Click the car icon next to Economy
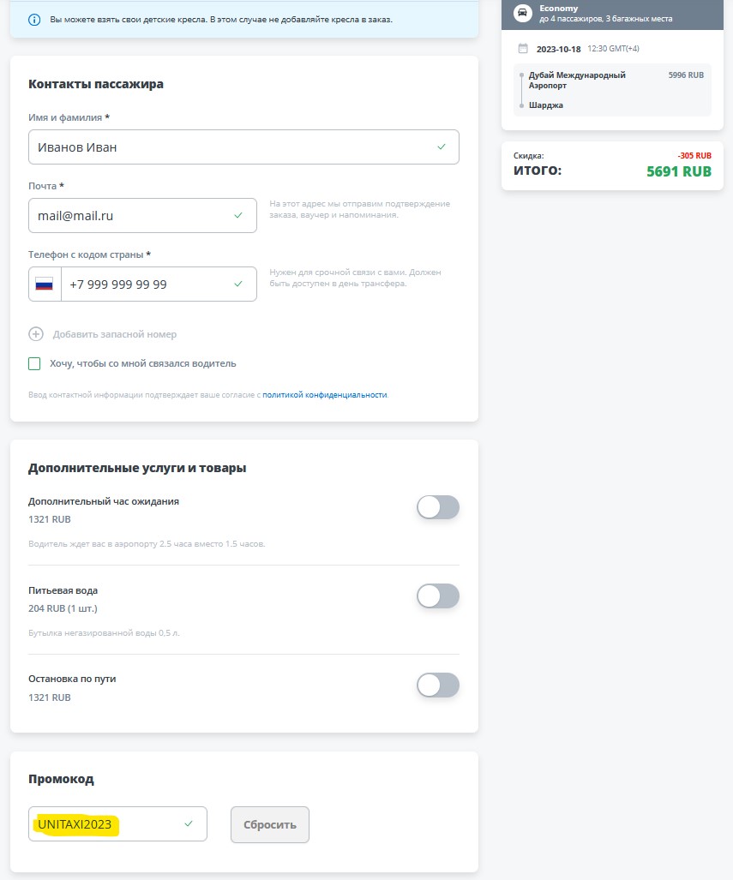Image resolution: width=733 pixels, height=880 pixels. 524,13
